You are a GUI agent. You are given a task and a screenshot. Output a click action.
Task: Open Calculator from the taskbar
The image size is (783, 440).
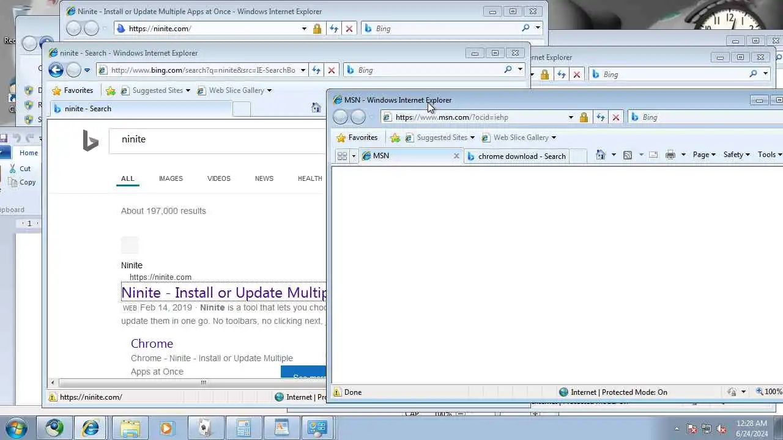point(243,428)
